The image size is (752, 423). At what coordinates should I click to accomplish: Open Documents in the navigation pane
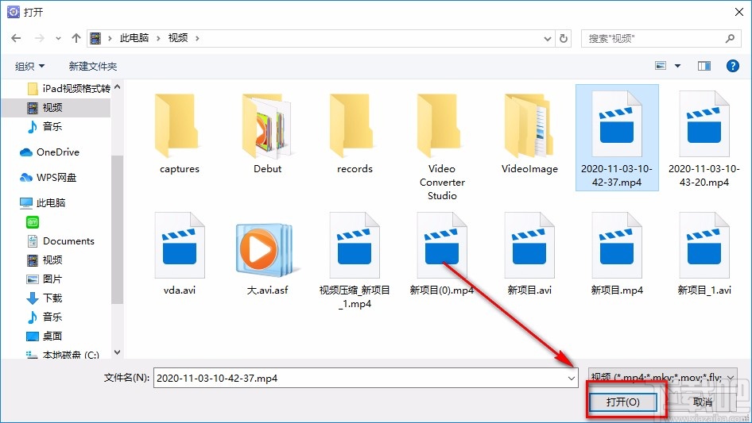click(60, 241)
